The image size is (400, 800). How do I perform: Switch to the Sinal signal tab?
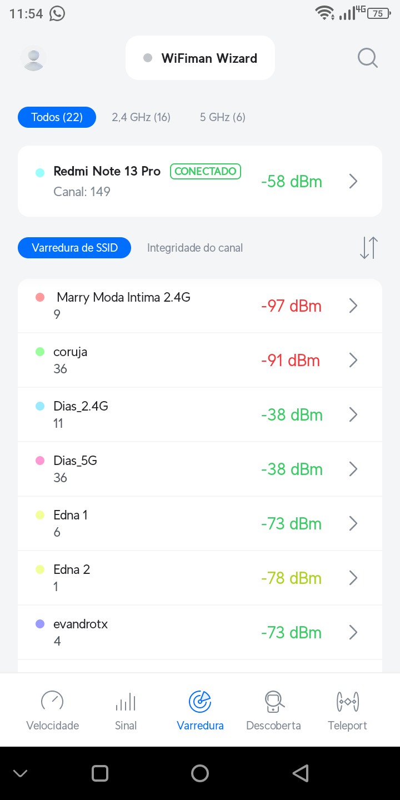click(x=126, y=711)
